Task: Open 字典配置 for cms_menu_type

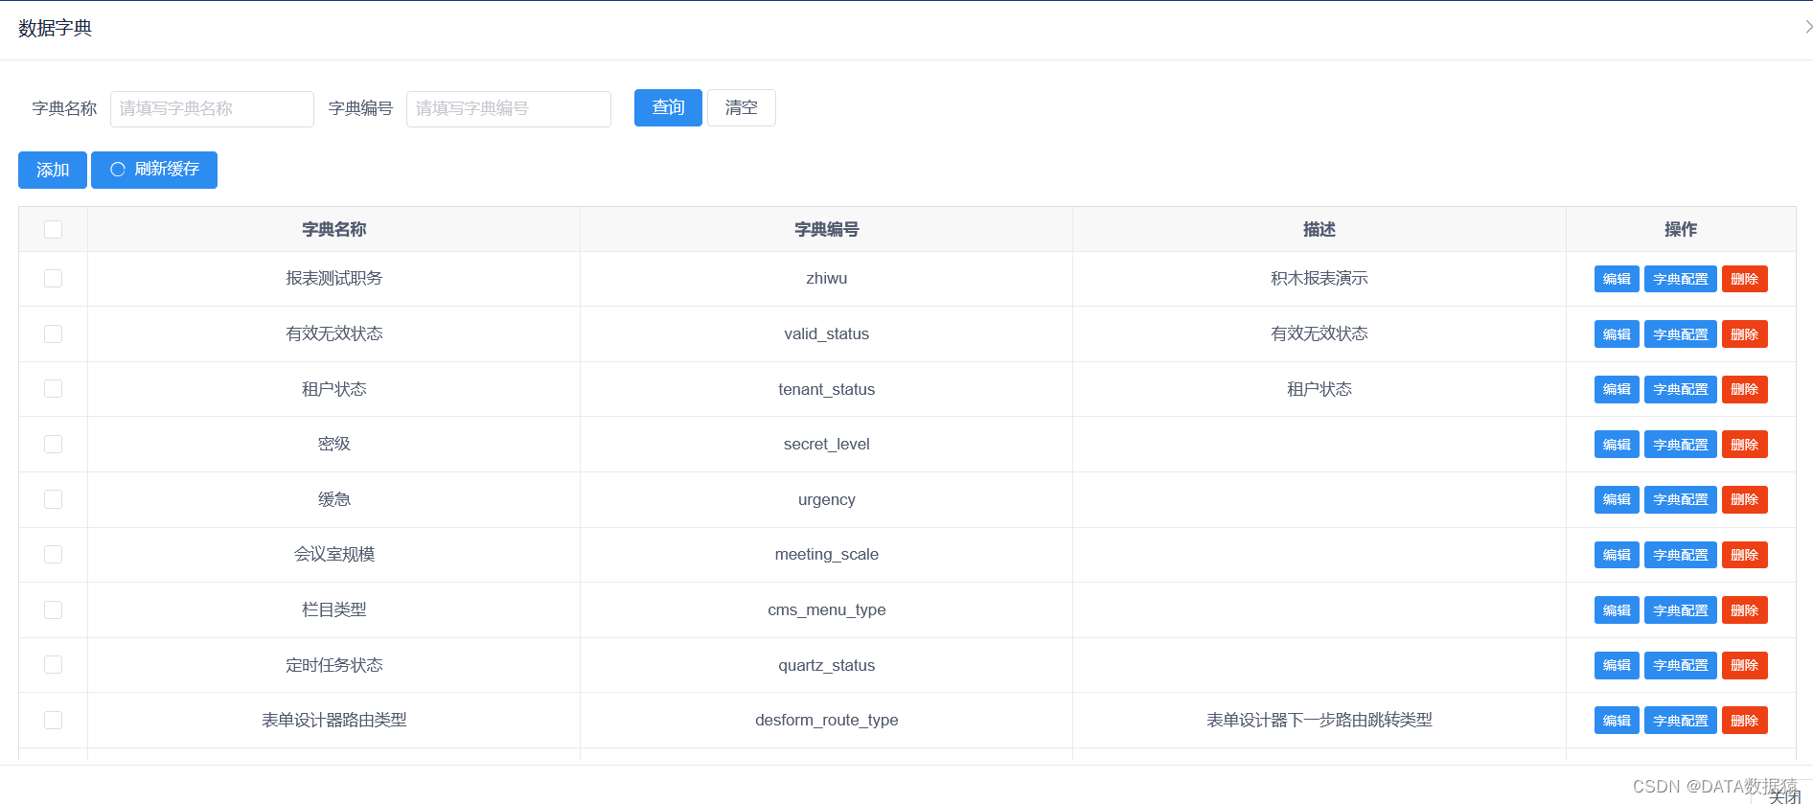Action: pos(1681,610)
